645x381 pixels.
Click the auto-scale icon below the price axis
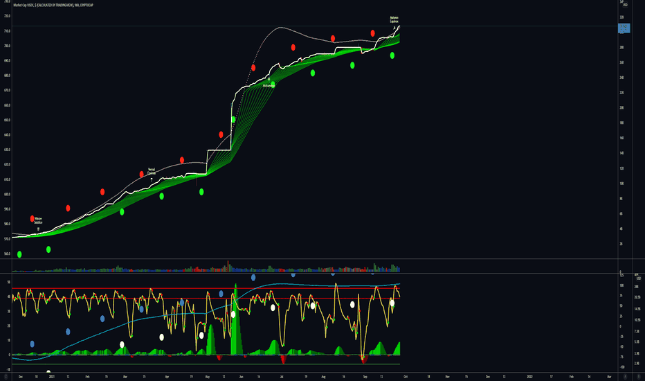(x=625, y=376)
